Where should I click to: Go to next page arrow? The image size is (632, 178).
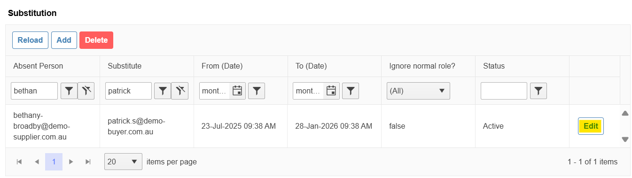(71, 162)
